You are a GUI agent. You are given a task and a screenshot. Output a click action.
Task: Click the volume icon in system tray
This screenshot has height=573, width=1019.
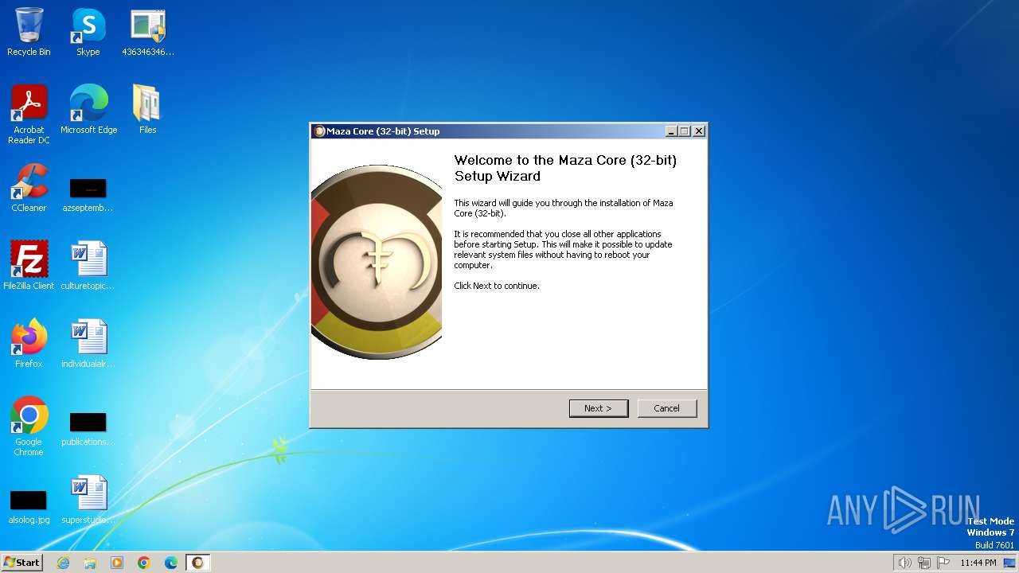pyautogui.click(x=904, y=563)
